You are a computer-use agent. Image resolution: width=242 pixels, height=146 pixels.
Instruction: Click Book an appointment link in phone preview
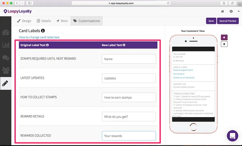point(183,70)
